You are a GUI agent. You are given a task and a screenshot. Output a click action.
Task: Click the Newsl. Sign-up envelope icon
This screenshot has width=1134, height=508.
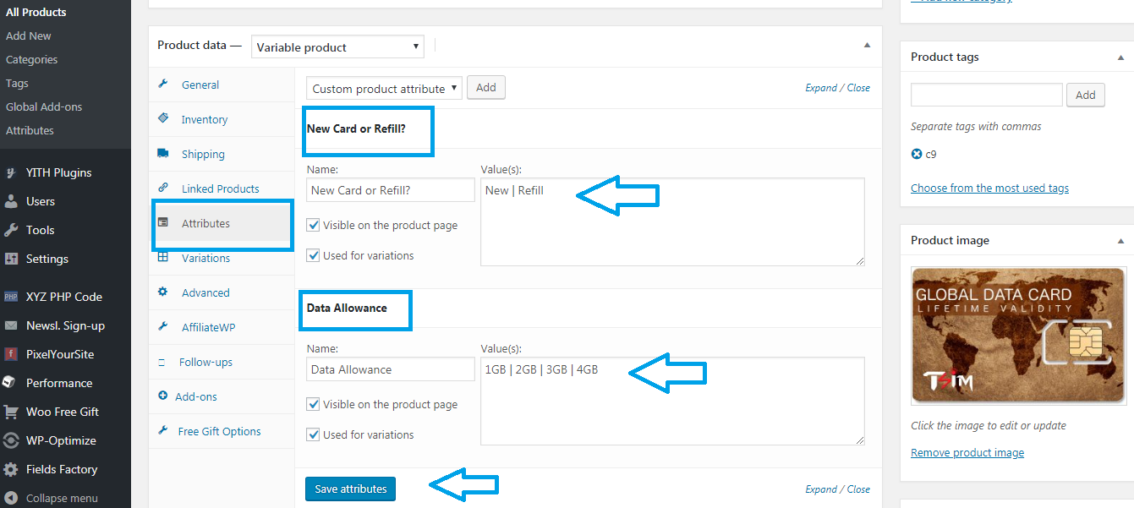coord(11,325)
